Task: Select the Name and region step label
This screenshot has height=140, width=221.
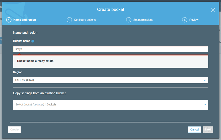Action: coord(25,20)
